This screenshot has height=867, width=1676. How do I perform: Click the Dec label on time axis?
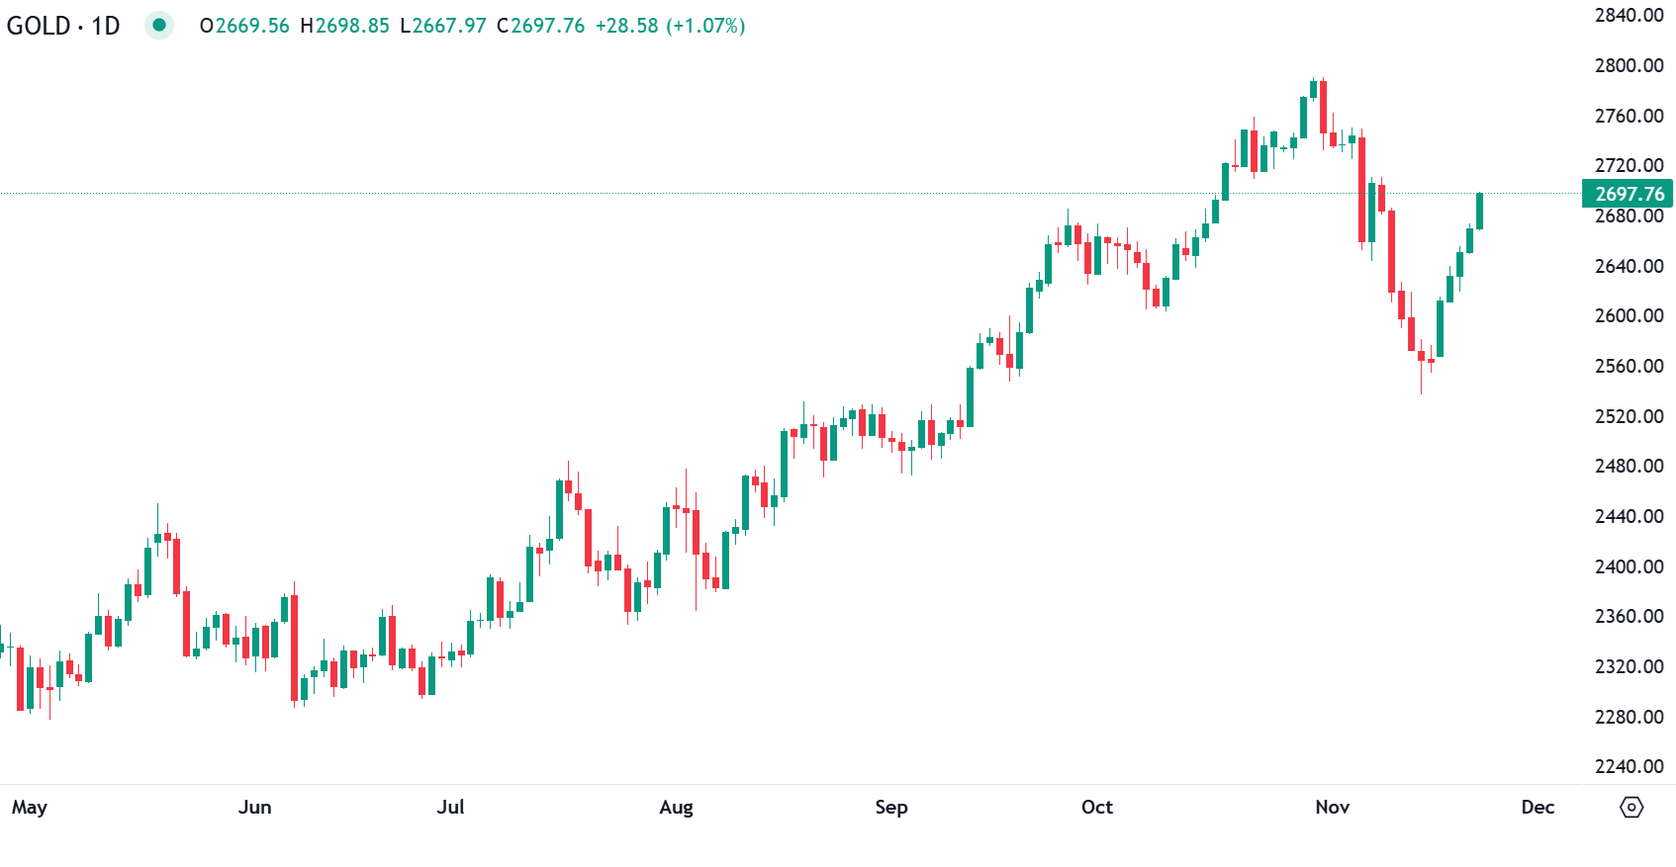pos(1537,807)
